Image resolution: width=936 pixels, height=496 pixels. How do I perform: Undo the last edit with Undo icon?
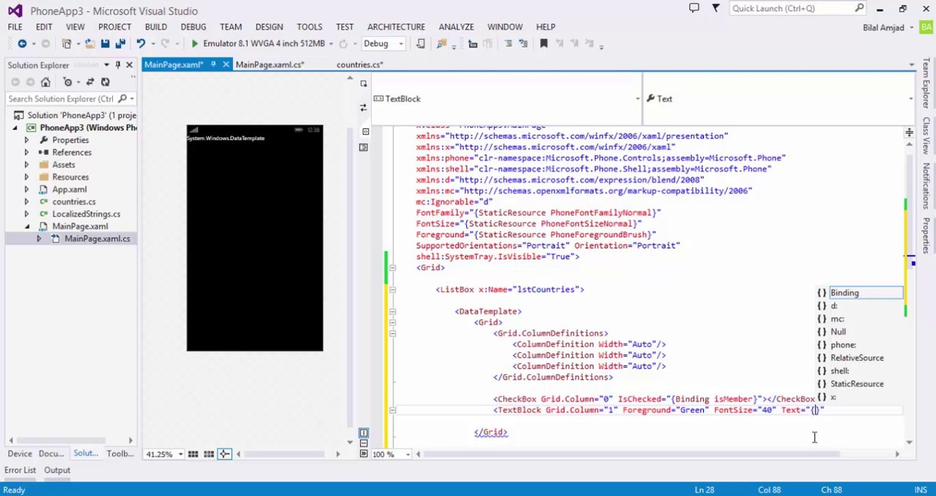pyautogui.click(x=141, y=43)
